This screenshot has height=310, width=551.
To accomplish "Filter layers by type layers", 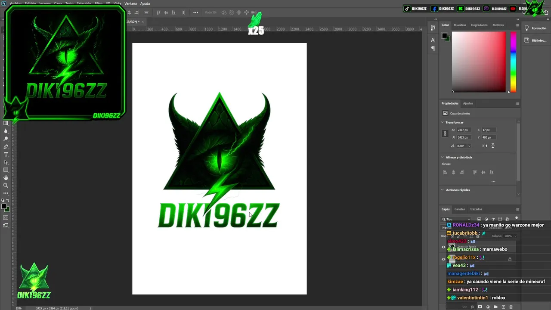I will click(x=493, y=219).
